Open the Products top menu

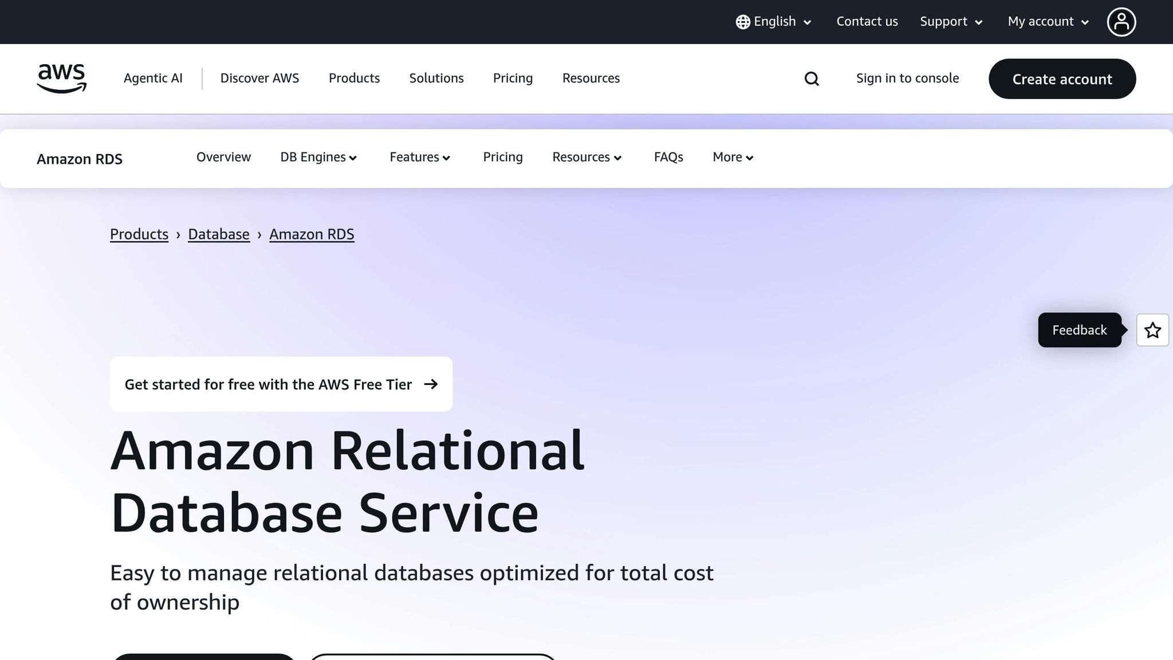click(x=354, y=78)
